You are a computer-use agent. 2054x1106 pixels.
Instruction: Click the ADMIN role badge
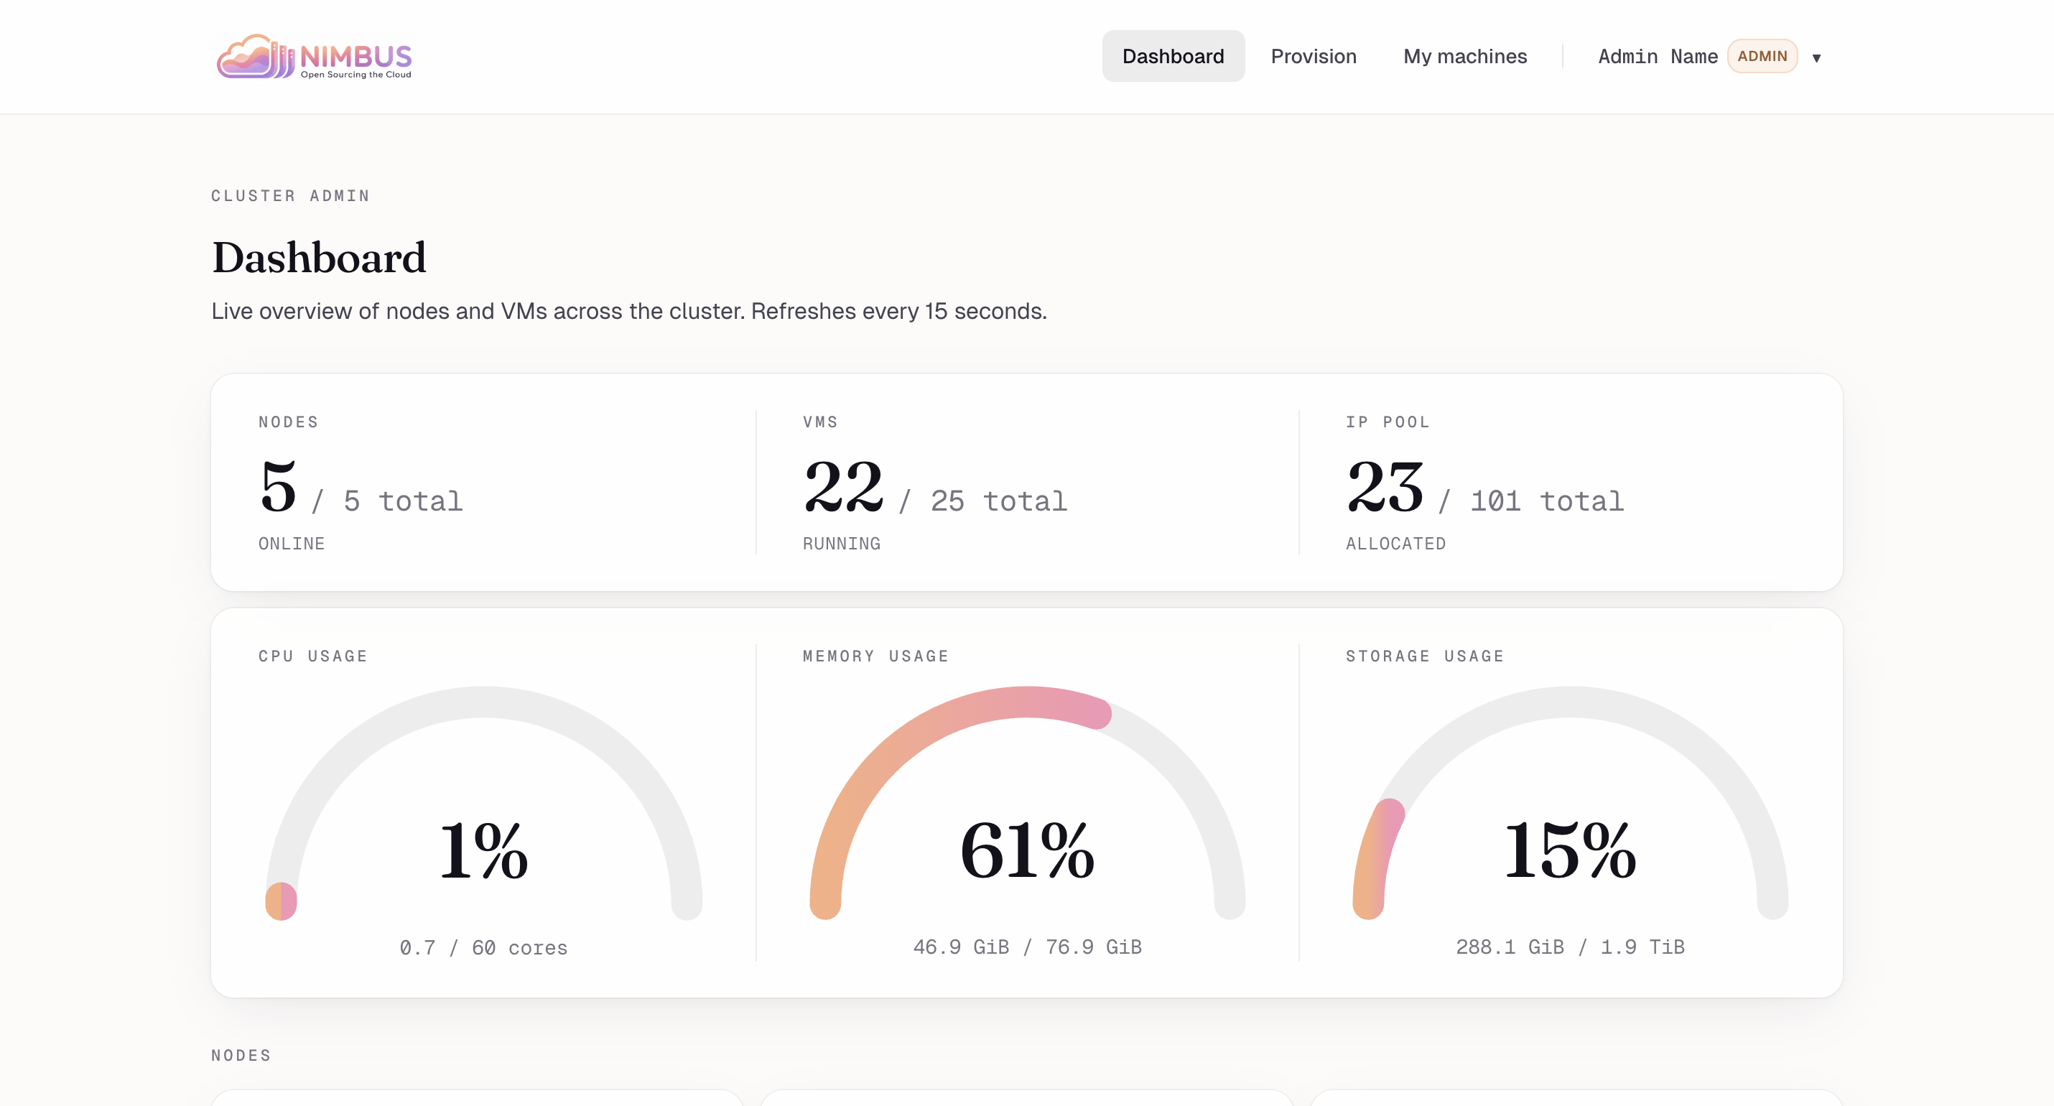(1762, 57)
